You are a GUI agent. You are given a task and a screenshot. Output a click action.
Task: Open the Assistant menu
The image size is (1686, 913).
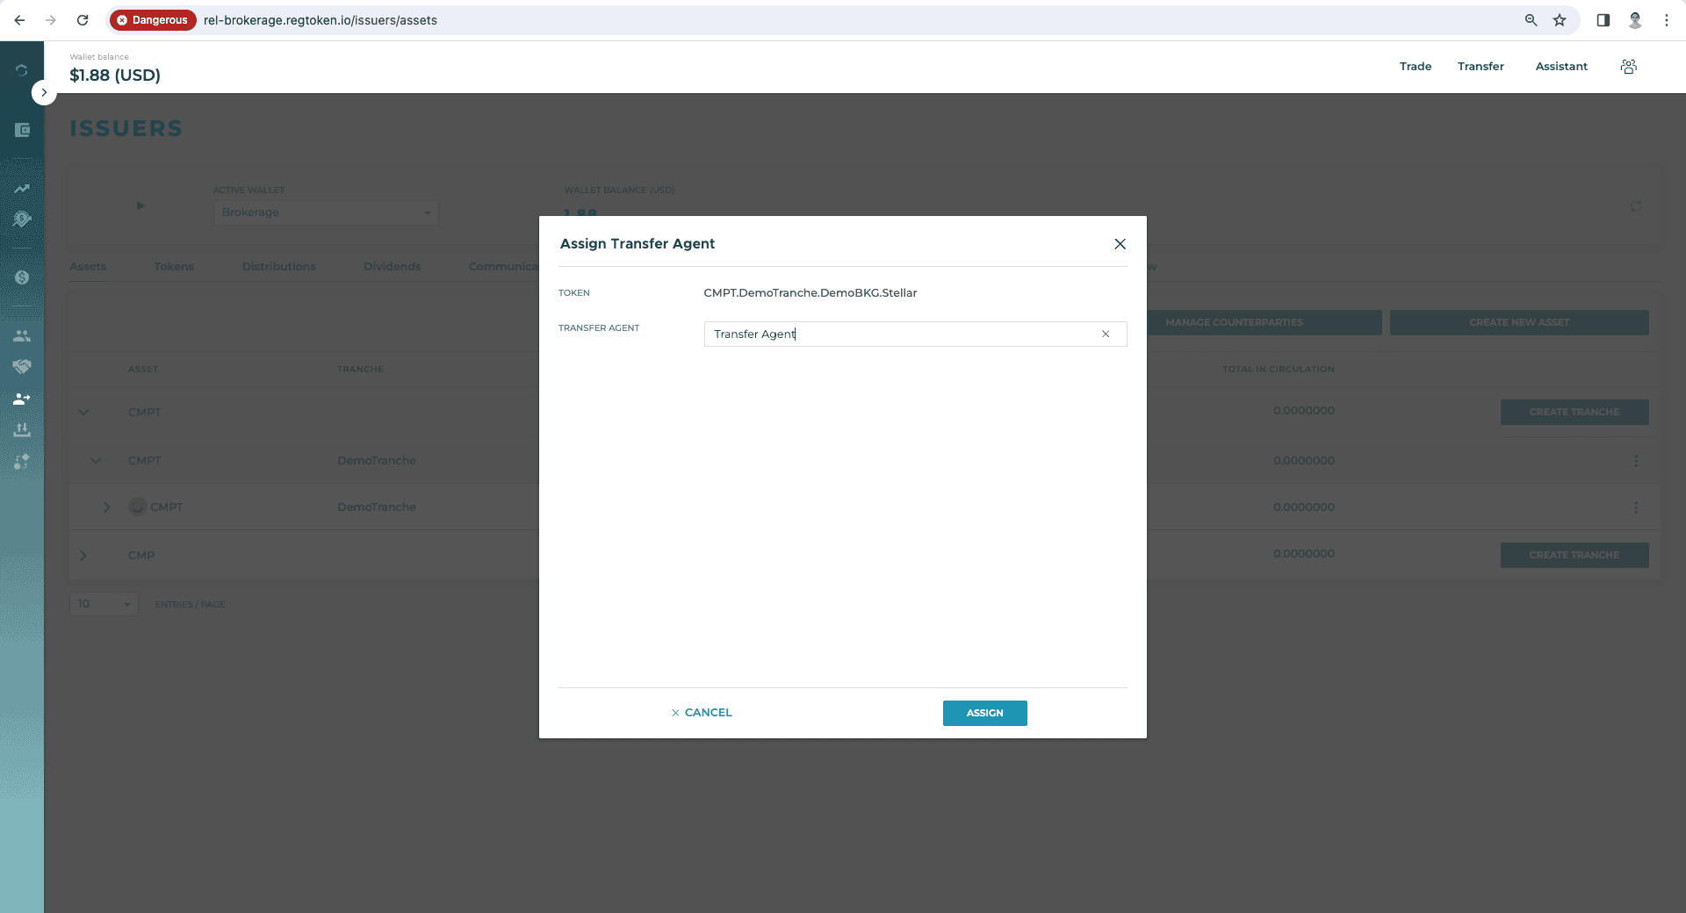(x=1560, y=67)
